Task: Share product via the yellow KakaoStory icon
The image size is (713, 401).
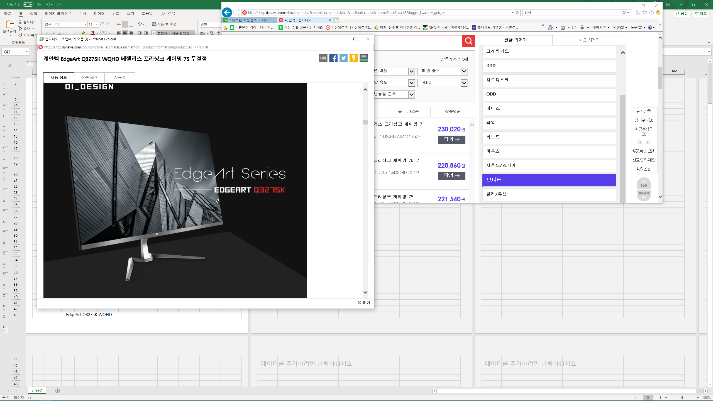Action: pyautogui.click(x=353, y=58)
